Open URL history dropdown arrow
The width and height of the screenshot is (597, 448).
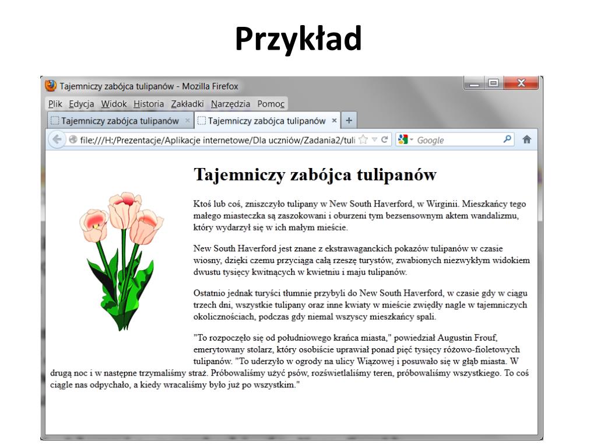(x=375, y=140)
